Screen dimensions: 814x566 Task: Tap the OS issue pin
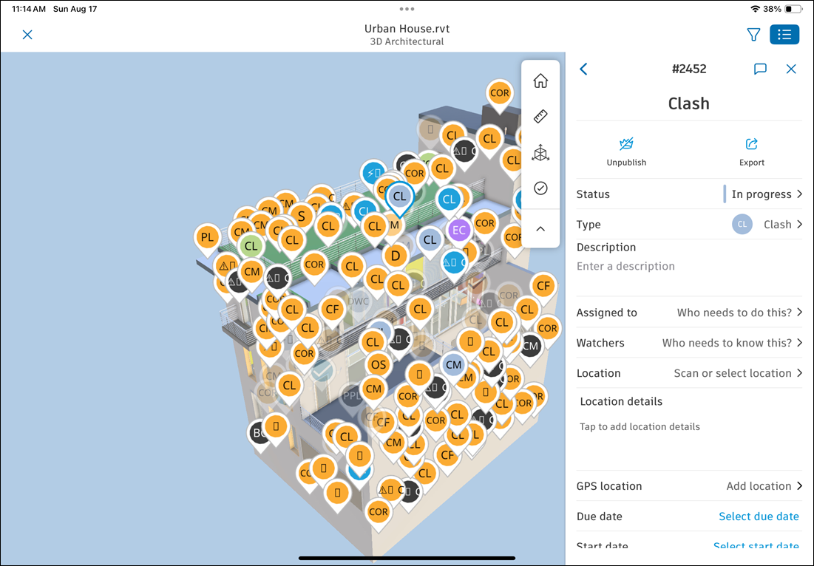point(379,365)
